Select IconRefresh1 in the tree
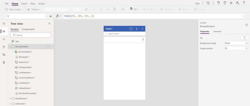 (x=24, y=83)
